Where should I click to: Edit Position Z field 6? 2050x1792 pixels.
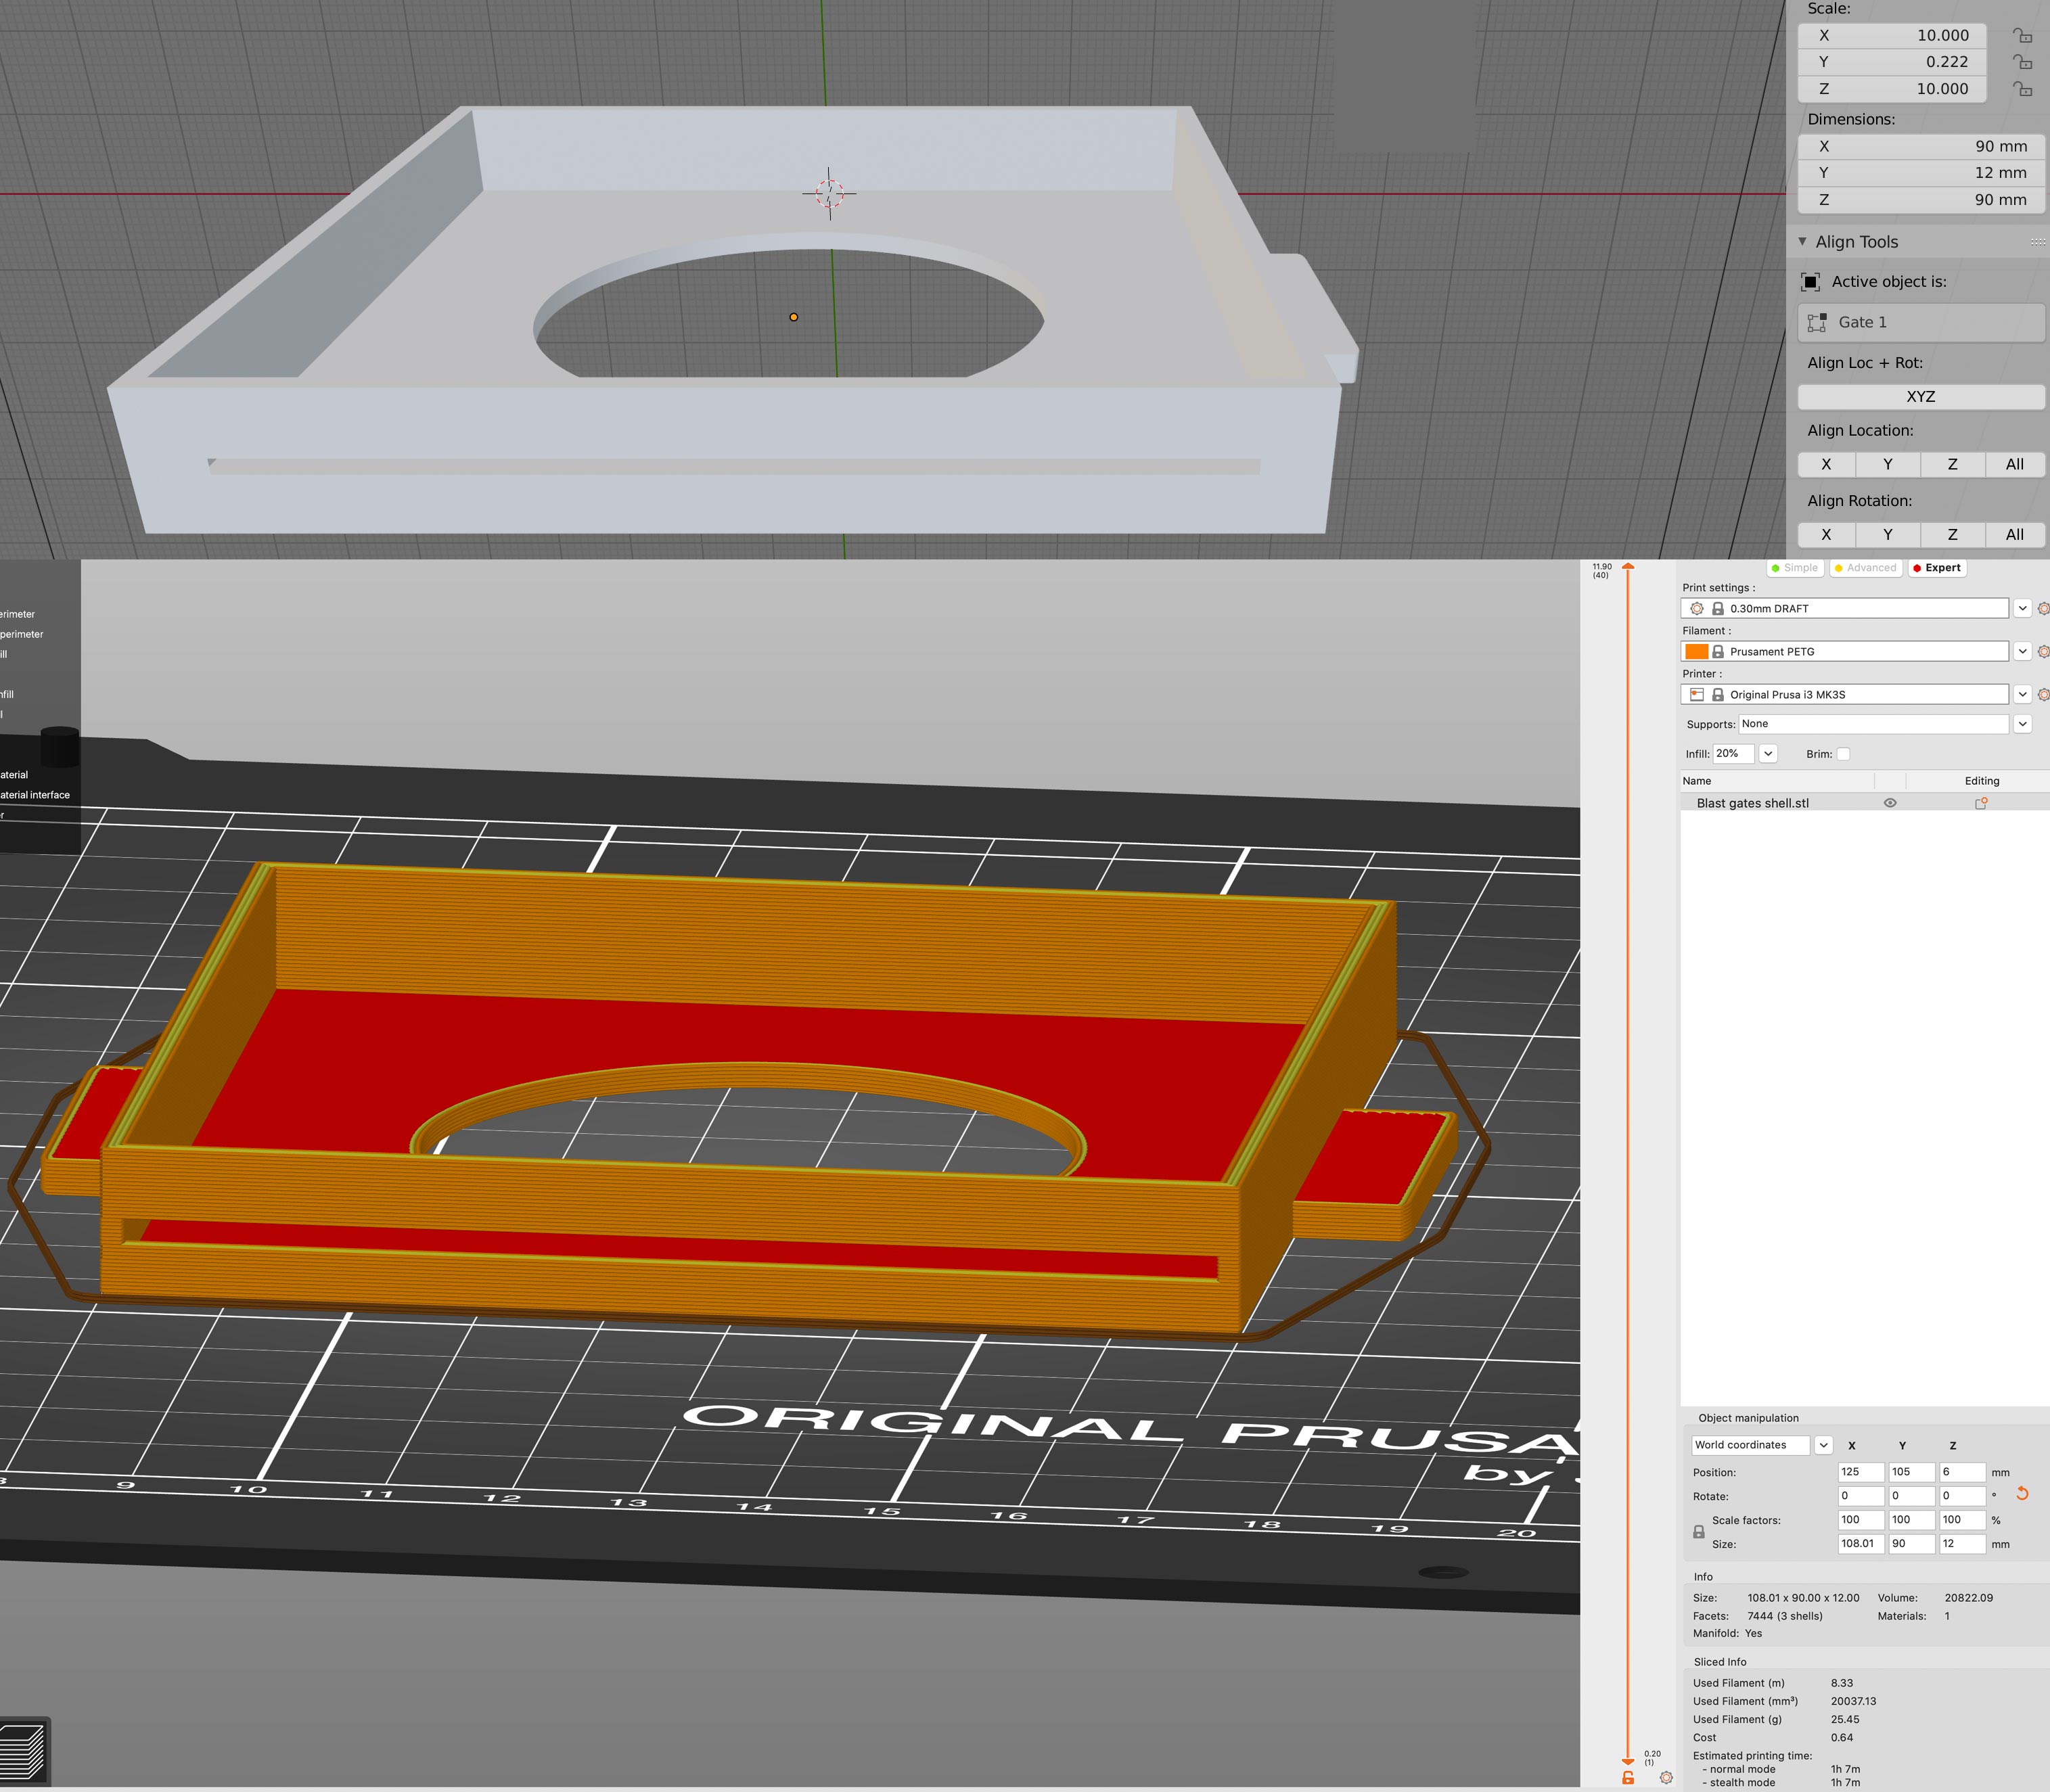pyautogui.click(x=1962, y=1472)
